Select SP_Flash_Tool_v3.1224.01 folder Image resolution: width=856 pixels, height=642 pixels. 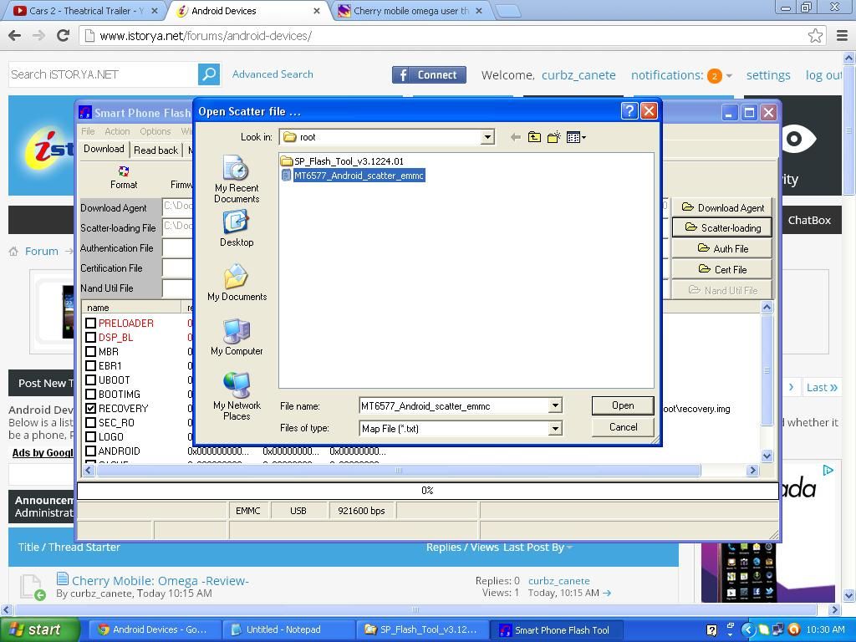(342, 161)
